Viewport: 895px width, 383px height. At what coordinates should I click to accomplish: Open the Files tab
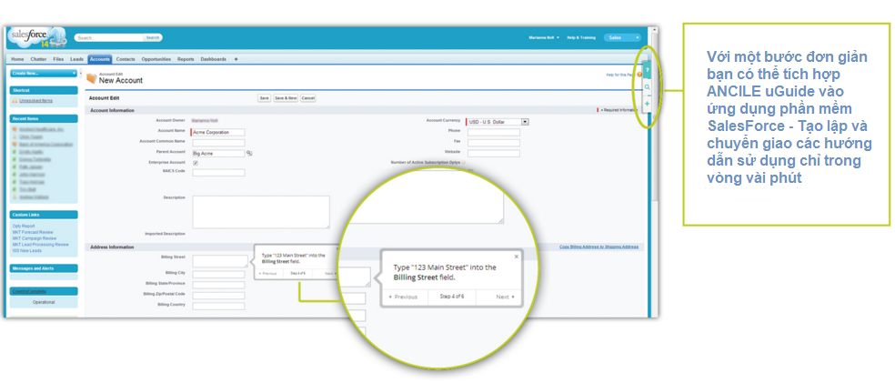(58, 59)
